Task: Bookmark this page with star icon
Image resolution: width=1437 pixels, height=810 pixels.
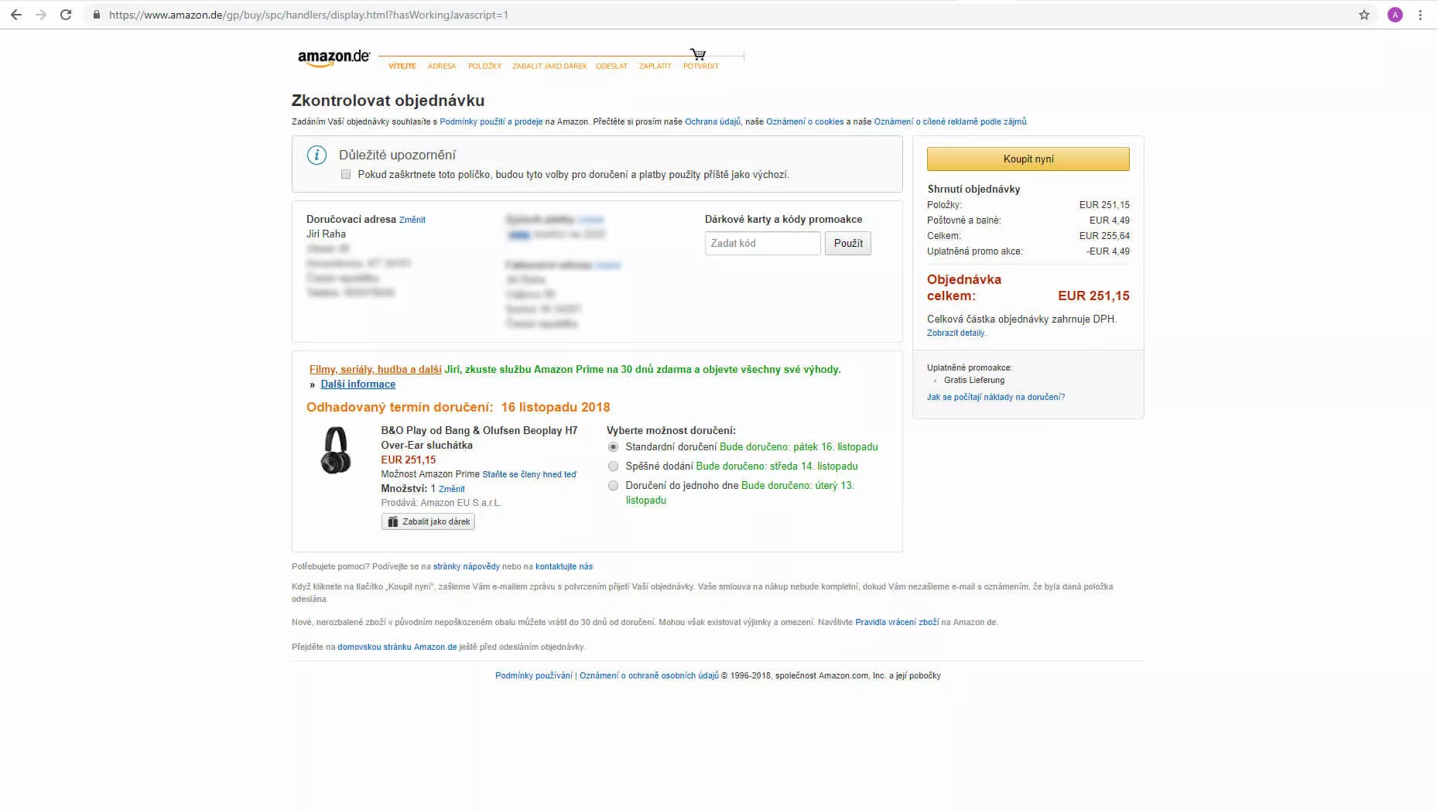Action: point(1364,15)
